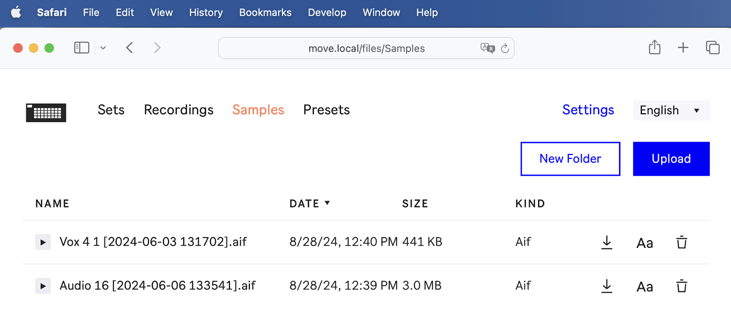The width and height of the screenshot is (731, 326).
Task: Click the blue Upload button
Action: [671, 159]
